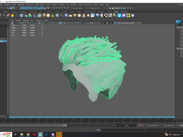Switch to the Rigging shelf tab

coord(14,12)
